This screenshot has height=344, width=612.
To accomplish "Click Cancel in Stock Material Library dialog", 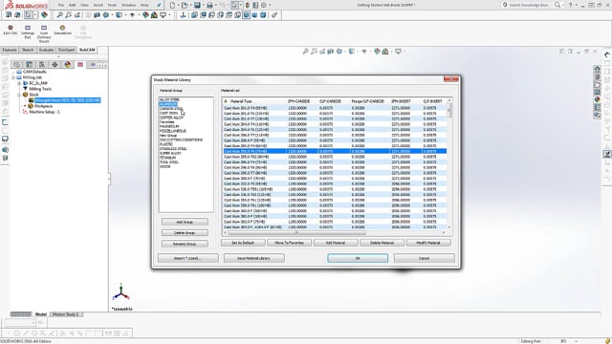I will (425, 258).
